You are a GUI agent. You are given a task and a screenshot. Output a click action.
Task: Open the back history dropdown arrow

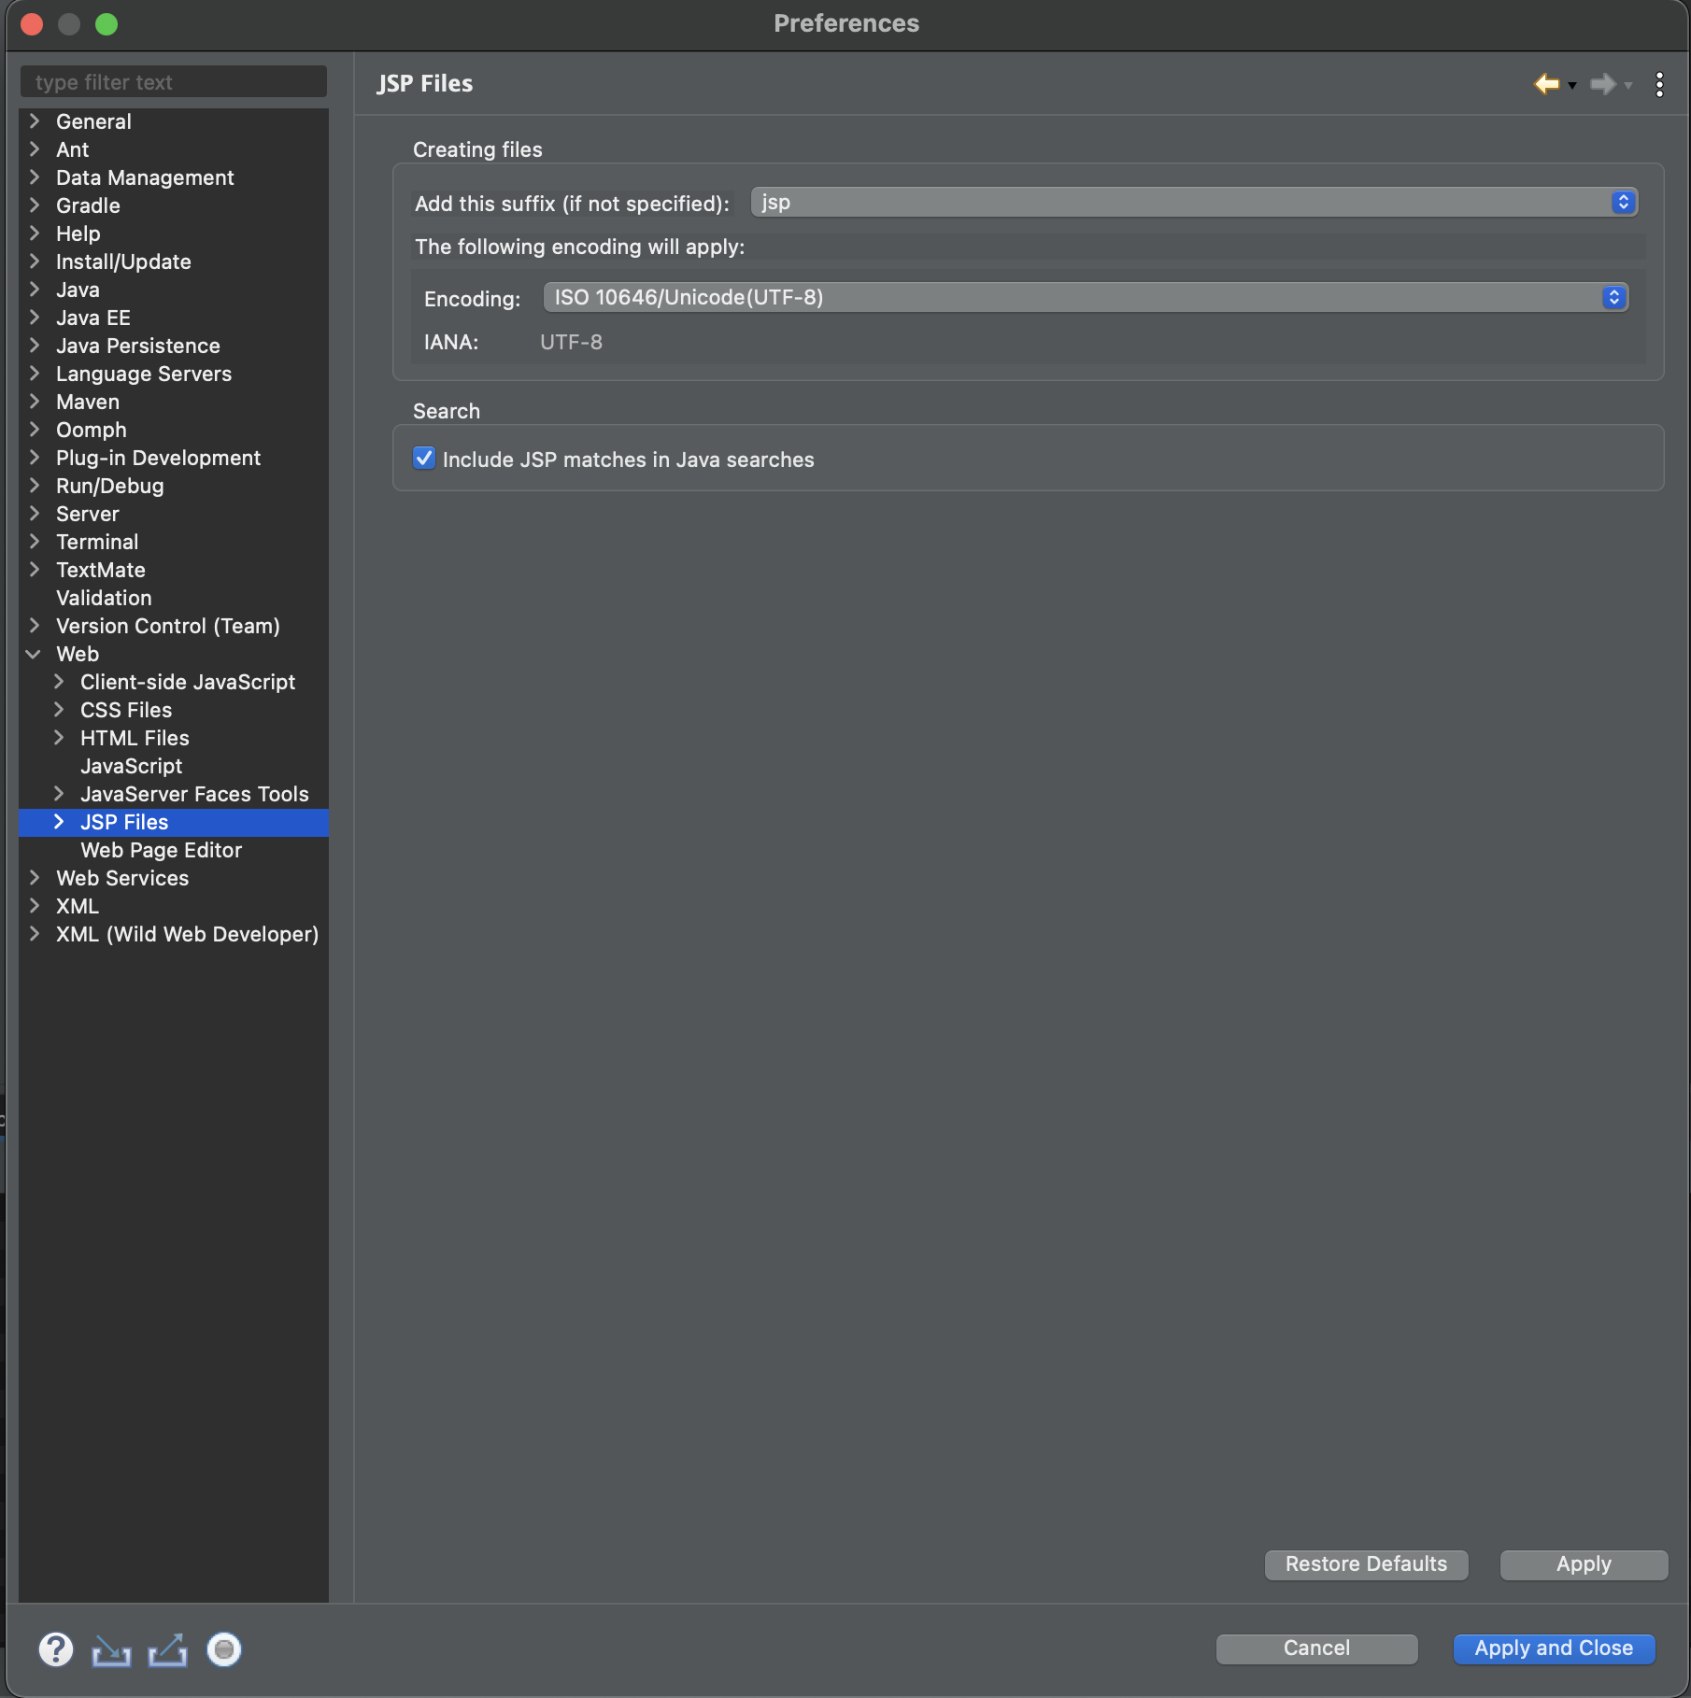tap(1572, 86)
